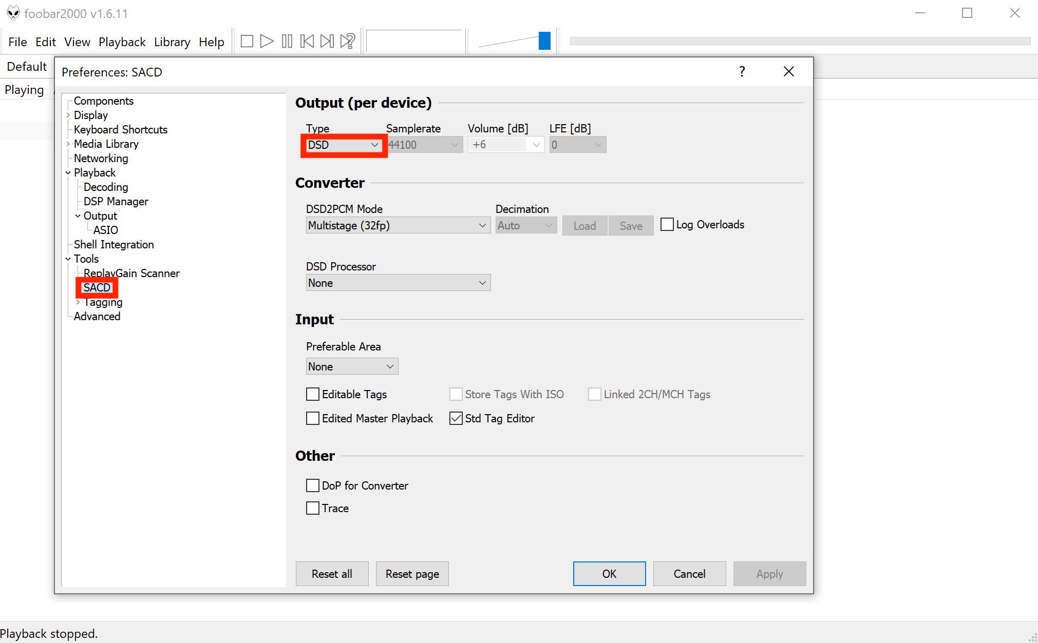Expand the Tagging tree node arrow
Screen dimensions: 1038x643
(x=78, y=302)
